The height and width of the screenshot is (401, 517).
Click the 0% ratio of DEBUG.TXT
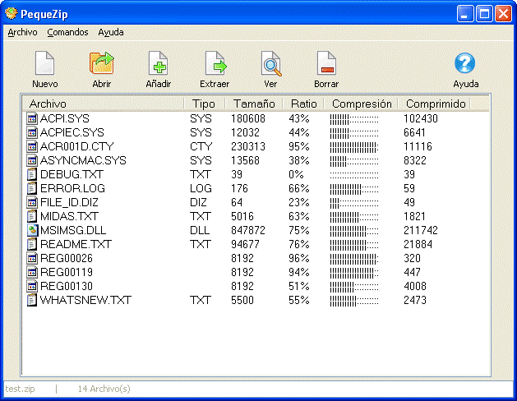[x=296, y=174]
